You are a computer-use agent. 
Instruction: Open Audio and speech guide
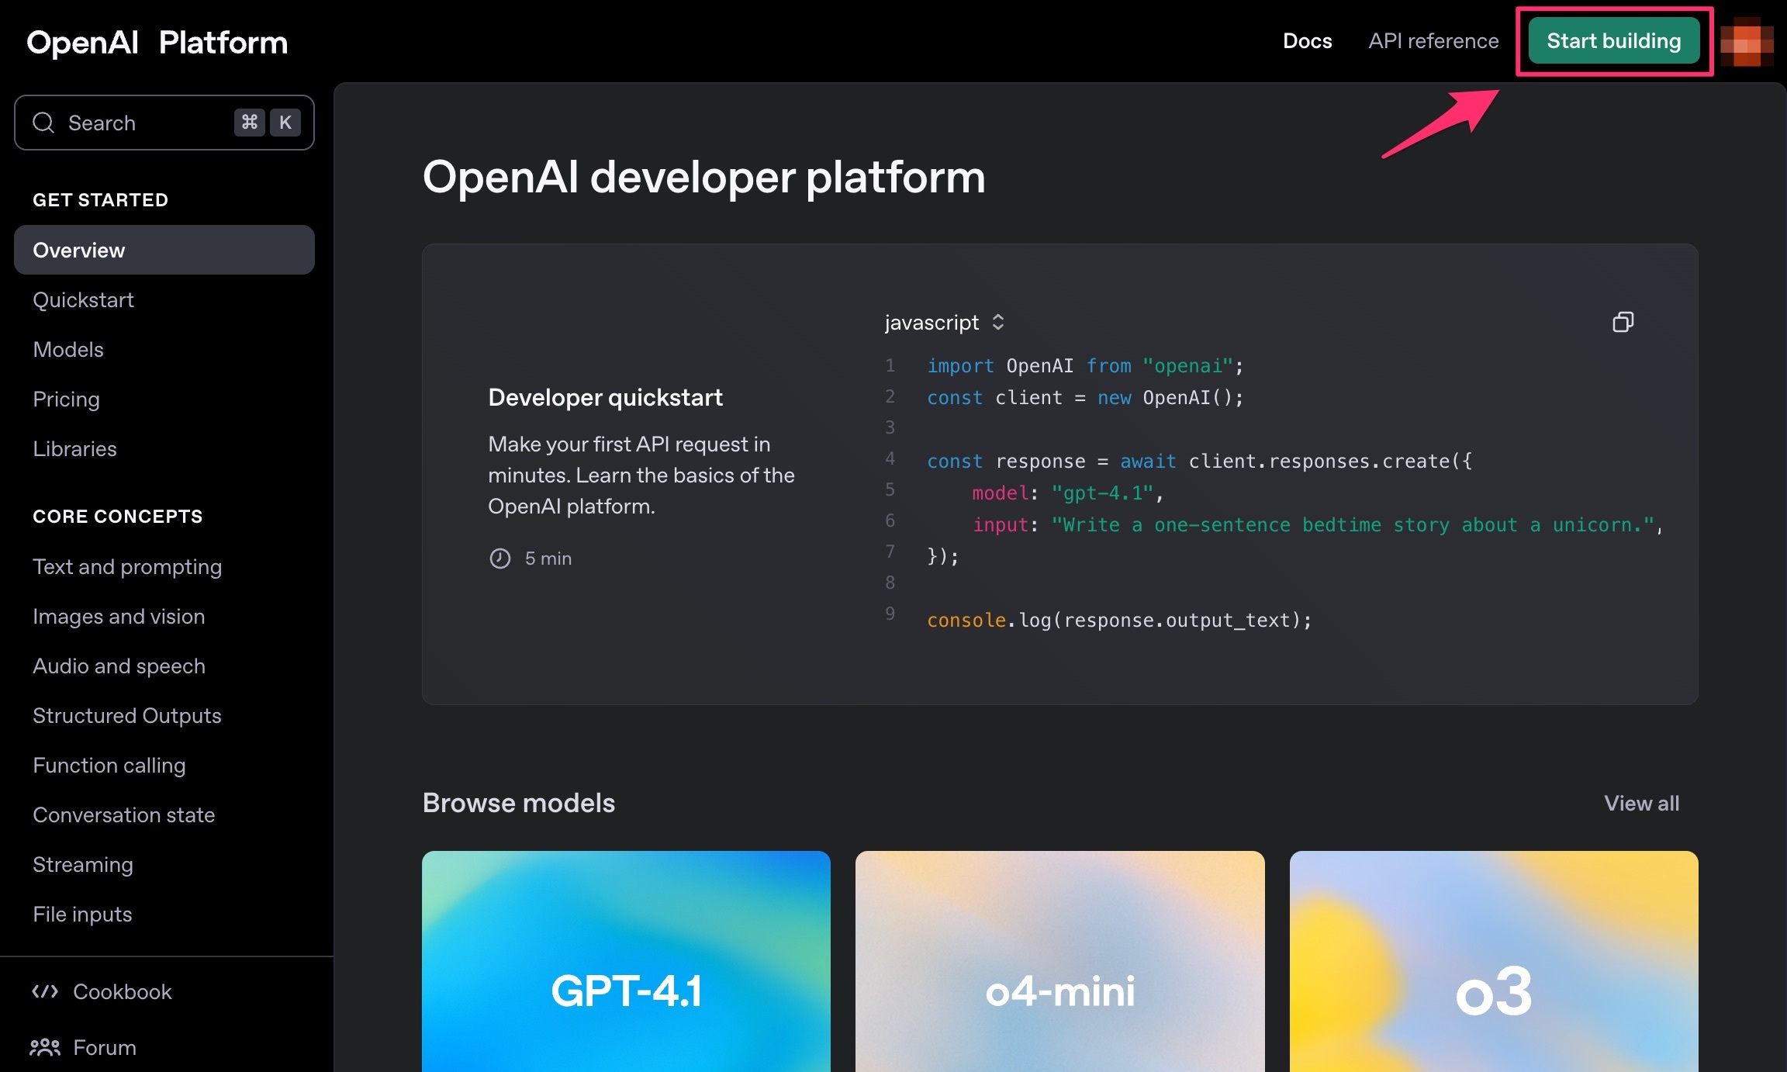(119, 666)
